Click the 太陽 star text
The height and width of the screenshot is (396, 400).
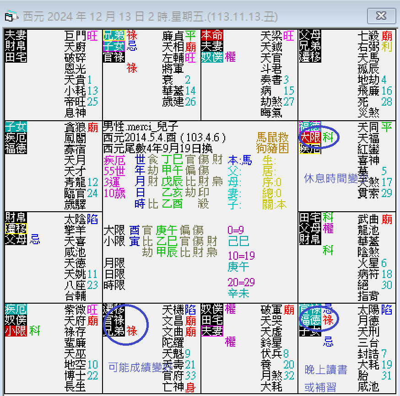point(368,310)
